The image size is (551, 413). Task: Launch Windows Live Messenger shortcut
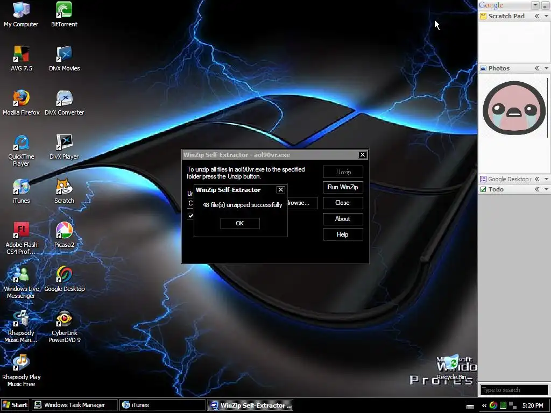point(21,283)
